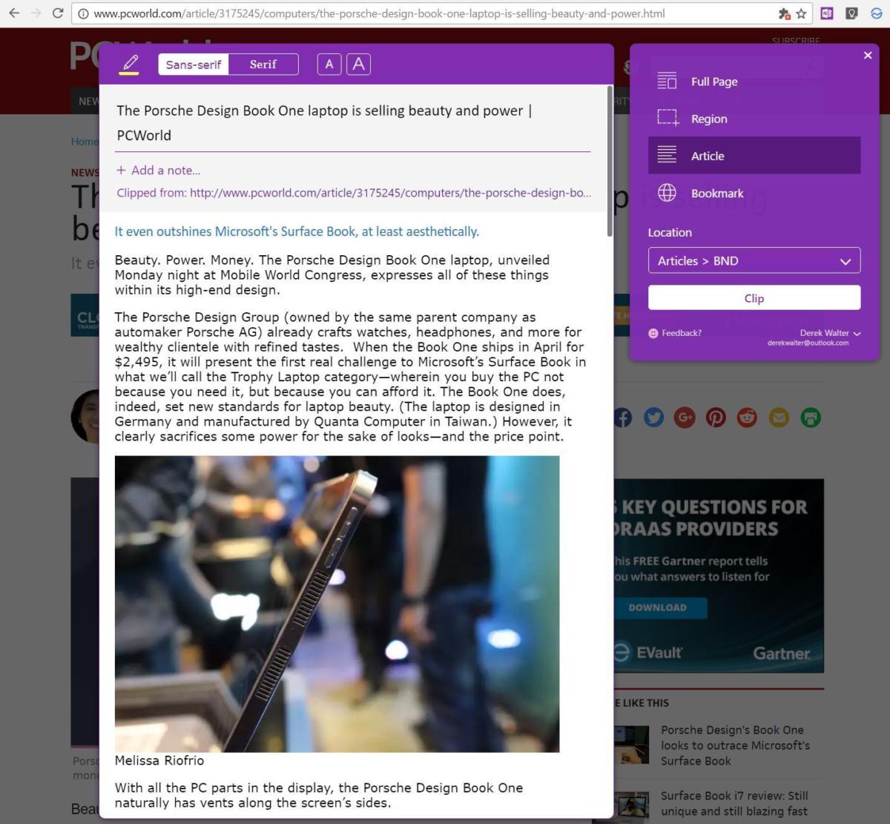Close the OneNote Clipper panel
The image size is (890, 824).
868,55
